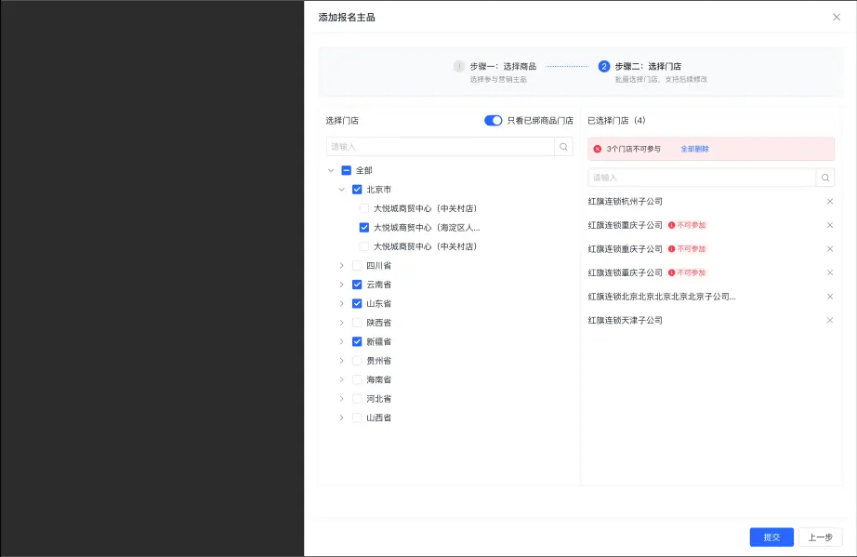
Task: Click the 添加报名主品 title text
Action: [x=347, y=18]
